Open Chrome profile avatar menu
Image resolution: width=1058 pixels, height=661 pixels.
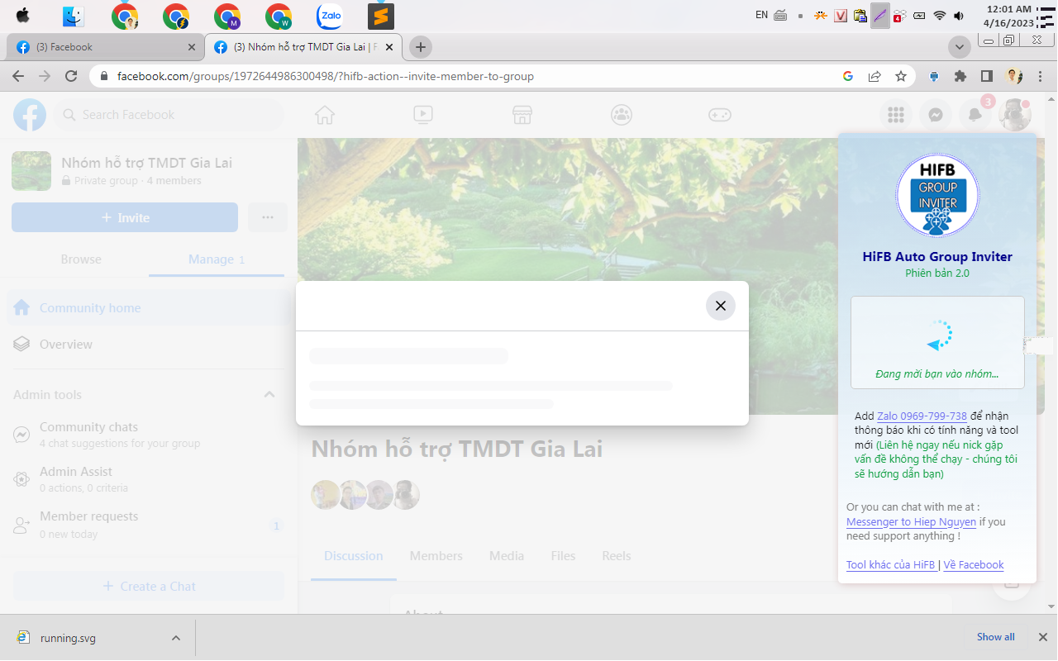[1014, 76]
